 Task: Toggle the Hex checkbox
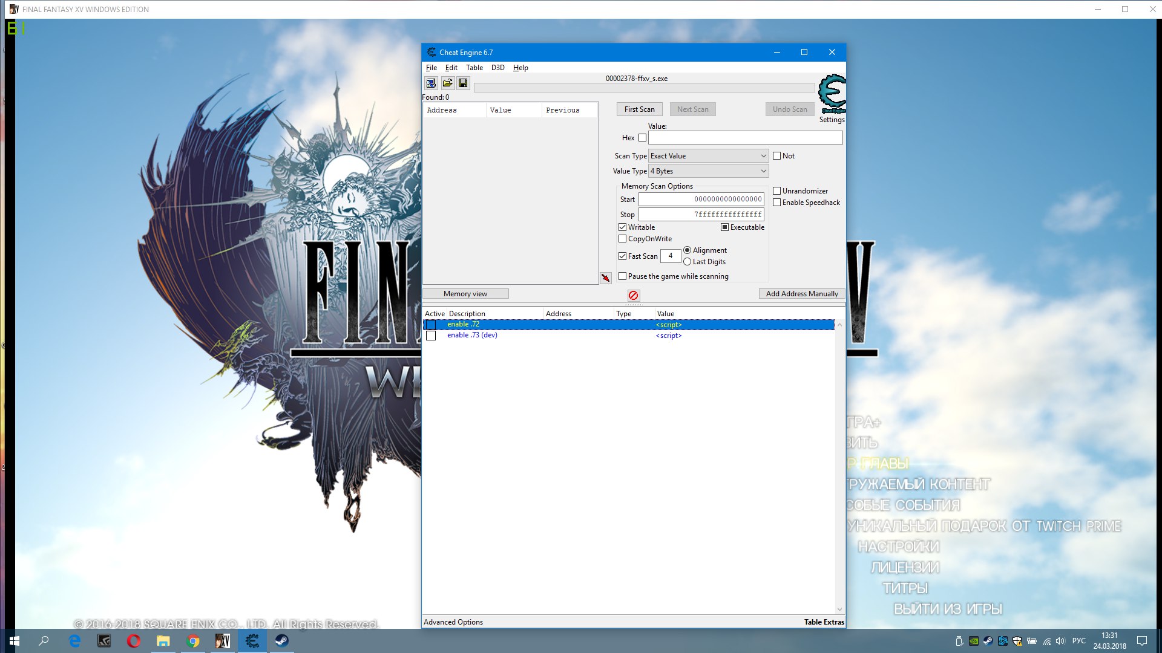pyautogui.click(x=642, y=138)
